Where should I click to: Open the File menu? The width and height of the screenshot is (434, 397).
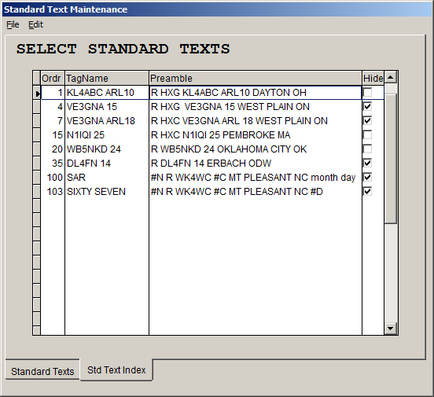tap(13, 24)
